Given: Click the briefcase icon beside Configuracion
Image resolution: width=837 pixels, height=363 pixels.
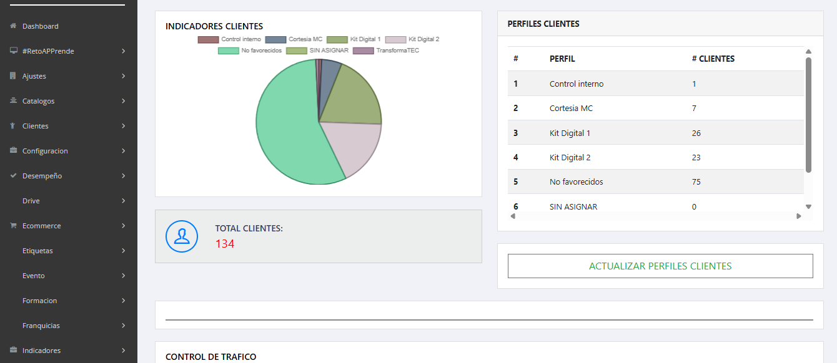Looking at the screenshot, I should [x=13, y=151].
